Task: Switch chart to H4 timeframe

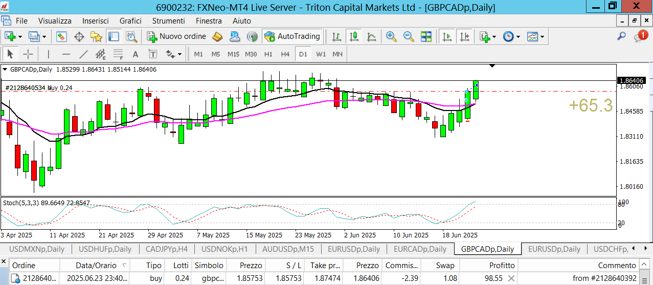Action: [285, 54]
